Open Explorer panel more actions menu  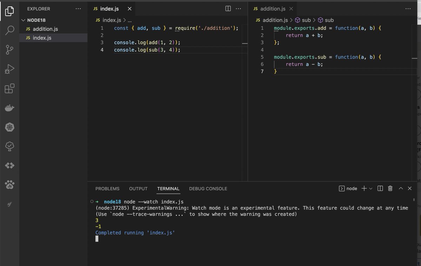[78, 9]
